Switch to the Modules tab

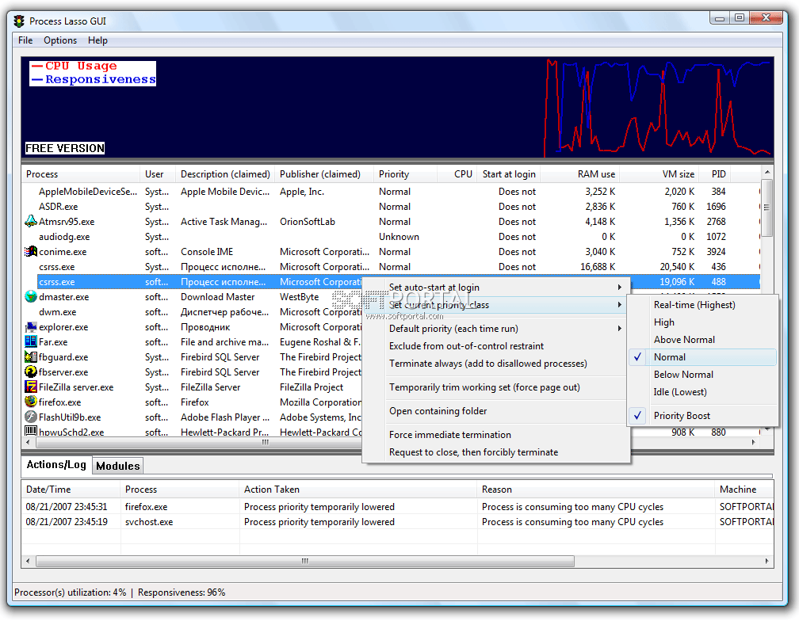pyautogui.click(x=117, y=466)
